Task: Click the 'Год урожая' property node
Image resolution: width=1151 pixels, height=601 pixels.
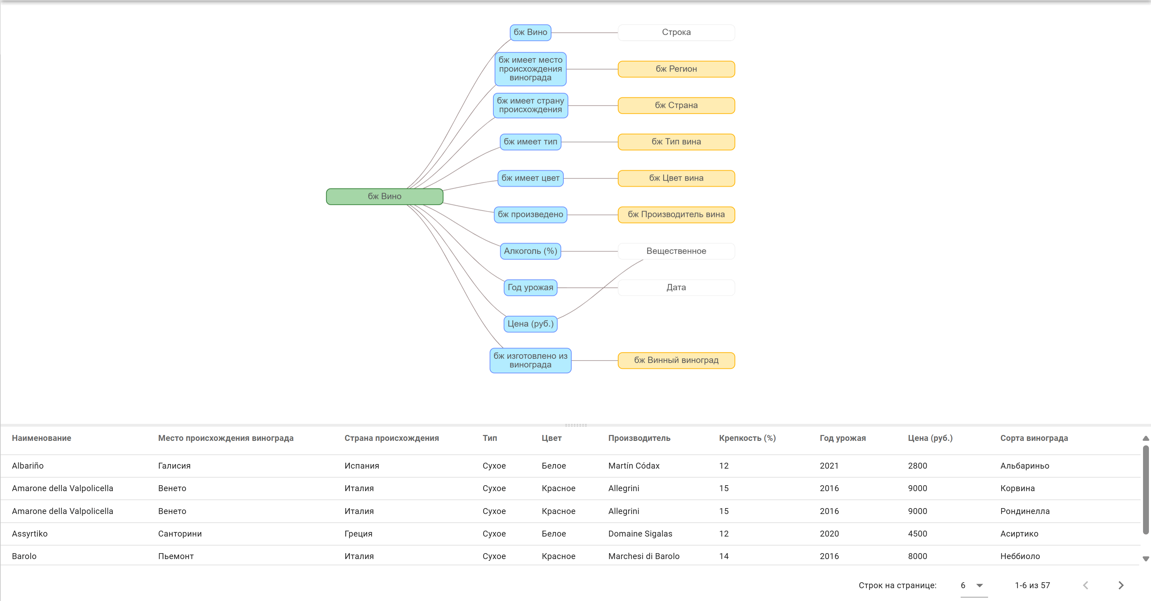Action: click(530, 287)
